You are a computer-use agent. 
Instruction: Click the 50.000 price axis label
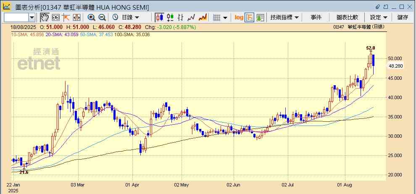click(x=395, y=58)
